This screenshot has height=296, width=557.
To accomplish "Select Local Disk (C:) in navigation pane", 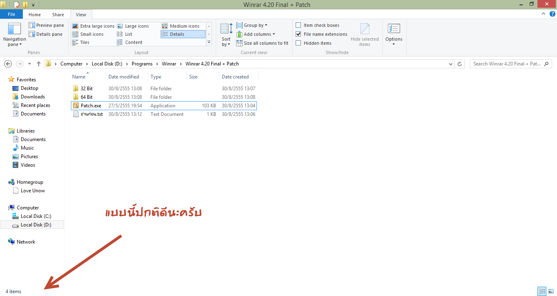I will (x=36, y=216).
